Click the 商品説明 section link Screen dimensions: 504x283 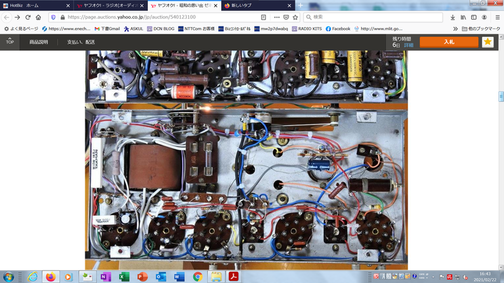(x=38, y=42)
